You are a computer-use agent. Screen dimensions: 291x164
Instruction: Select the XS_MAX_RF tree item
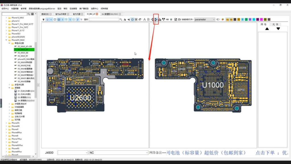point(23,56)
